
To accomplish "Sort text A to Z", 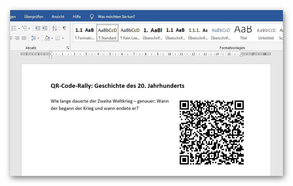I will [x=55, y=28].
